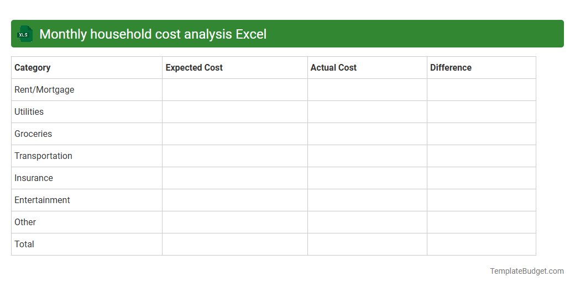The width and height of the screenshot is (575, 287).
Task: Select Expected Cost cell for Insurance
Action: 235,178
